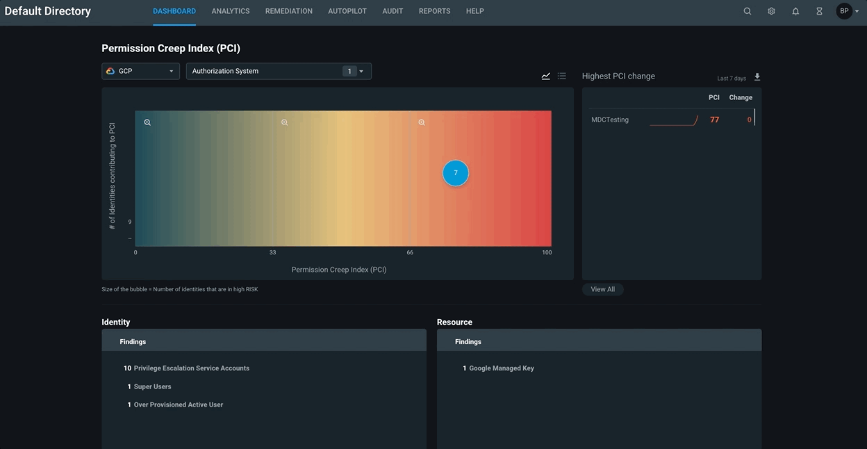The height and width of the screenshot is (449, 867).
Task: Open the Google Managed Key finding
Action: coord(501,368)
